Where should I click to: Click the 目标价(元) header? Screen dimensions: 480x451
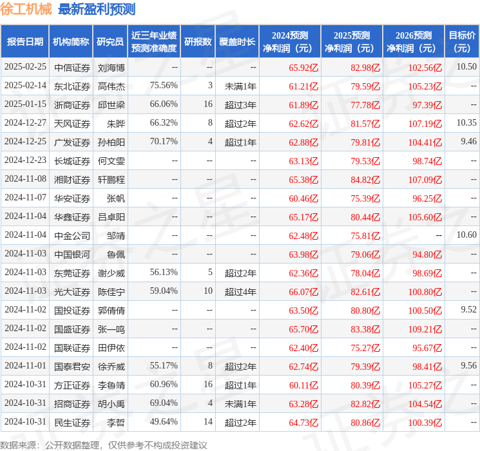(462, 42)
